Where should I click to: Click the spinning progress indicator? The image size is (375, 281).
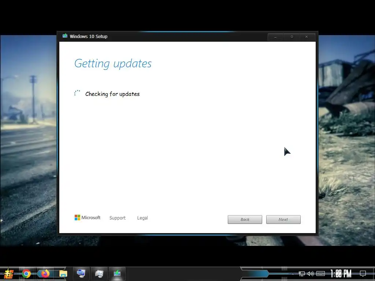point(77,93)
